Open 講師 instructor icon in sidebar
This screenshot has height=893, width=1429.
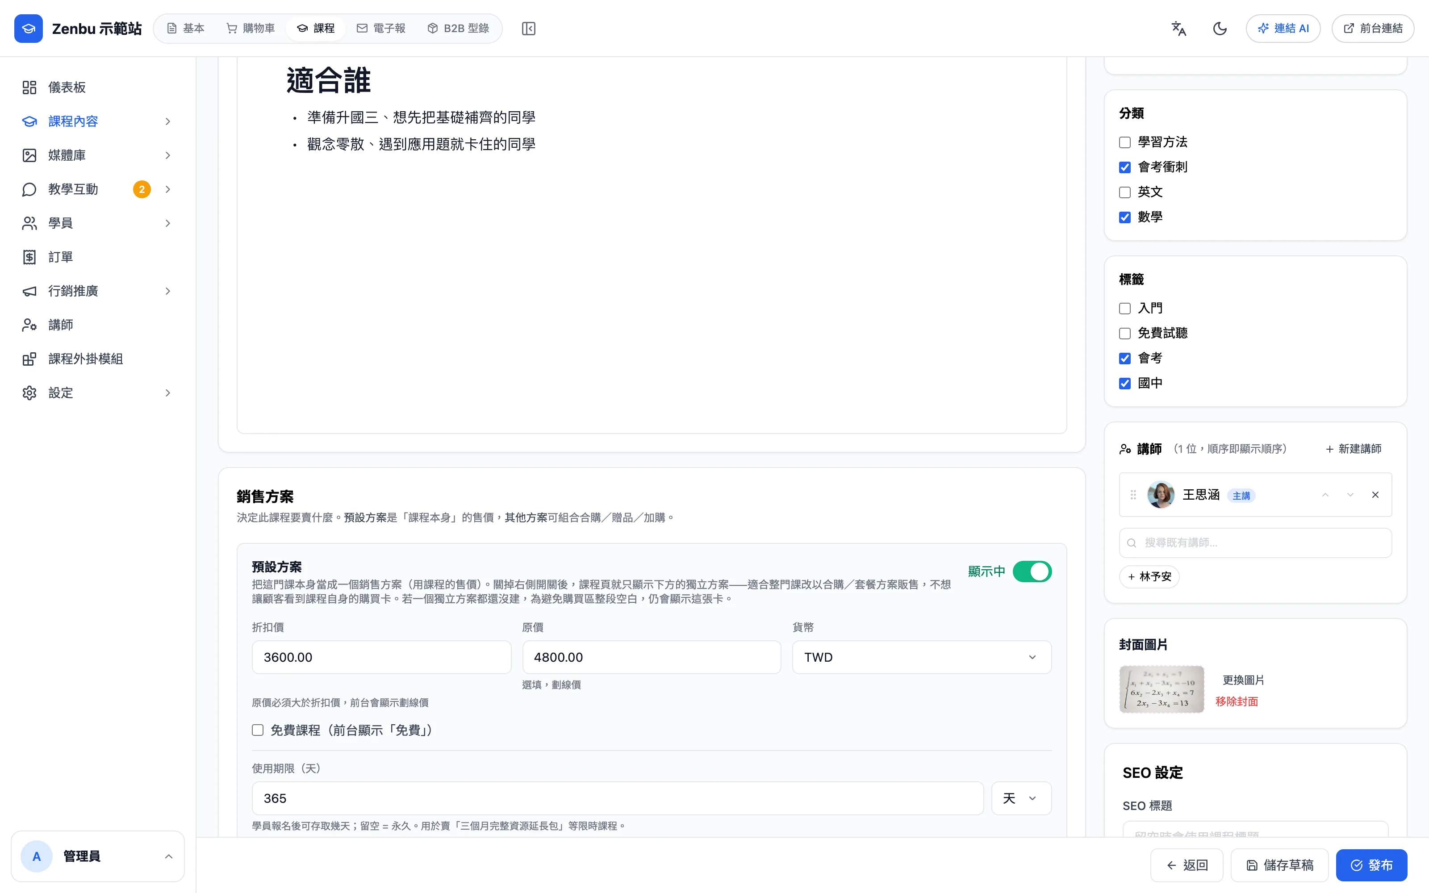coord(29,325)
